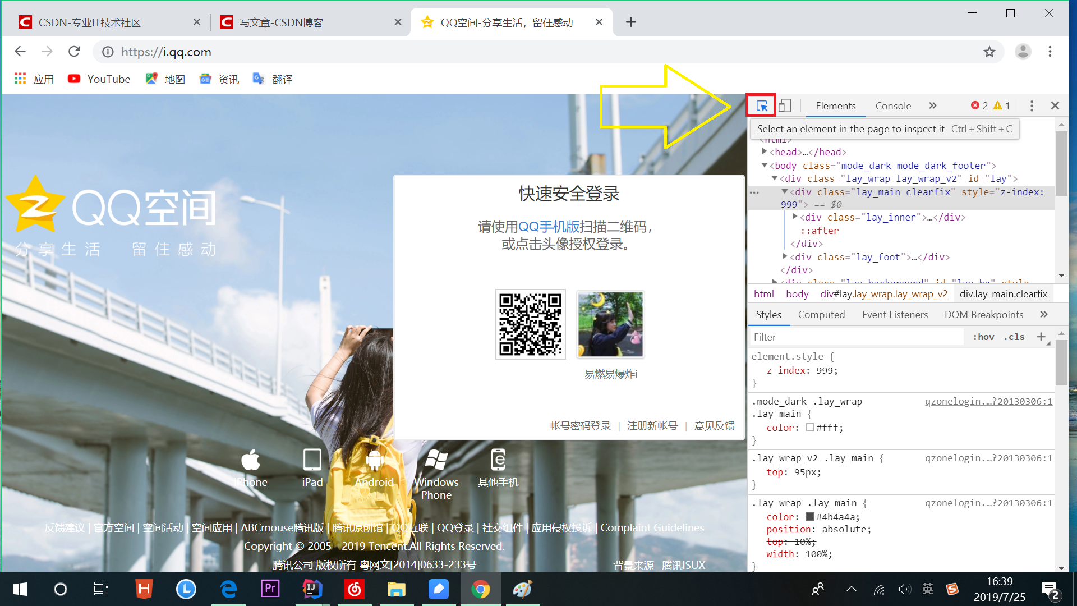Expand the lay_inner div node
Screen dimensions: 1077x606
point(794,217)
